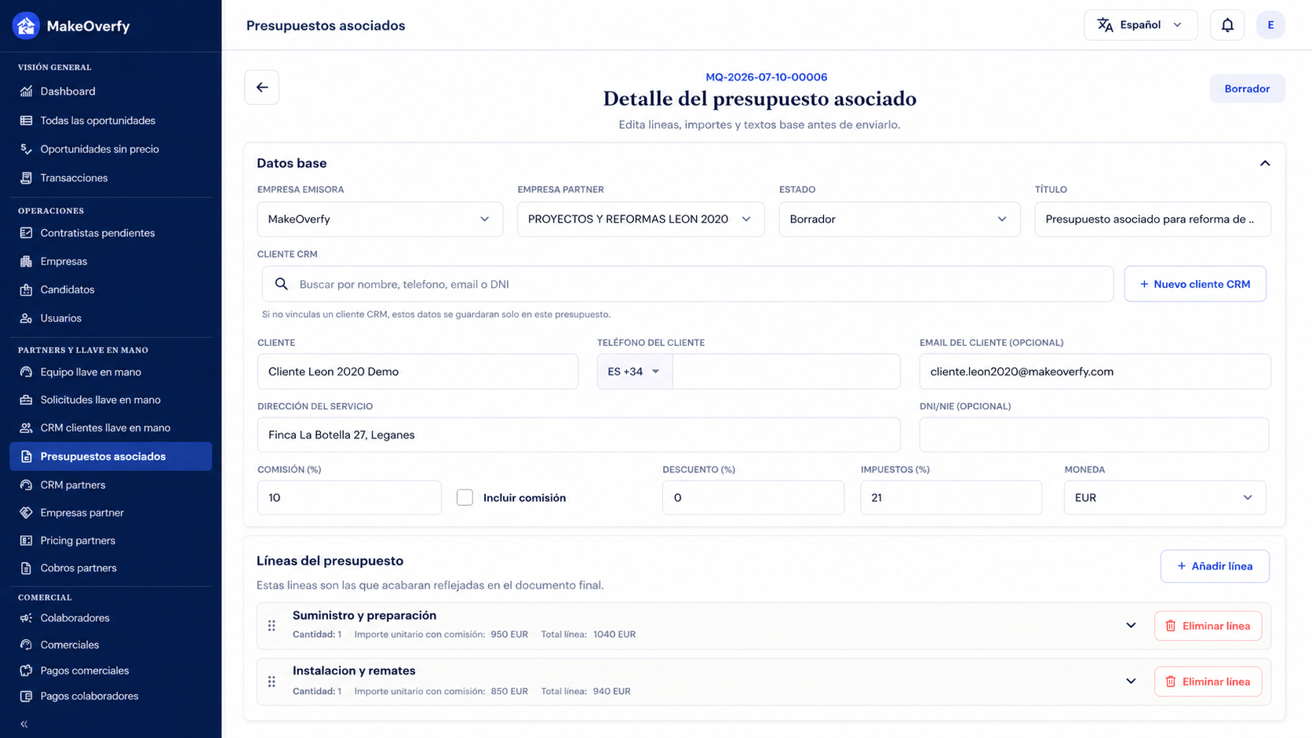Image resolution: width=1312 pixels, height=738 pixels.
Task: Collapse the Datos base section
Action: [x=1265, y=163]
